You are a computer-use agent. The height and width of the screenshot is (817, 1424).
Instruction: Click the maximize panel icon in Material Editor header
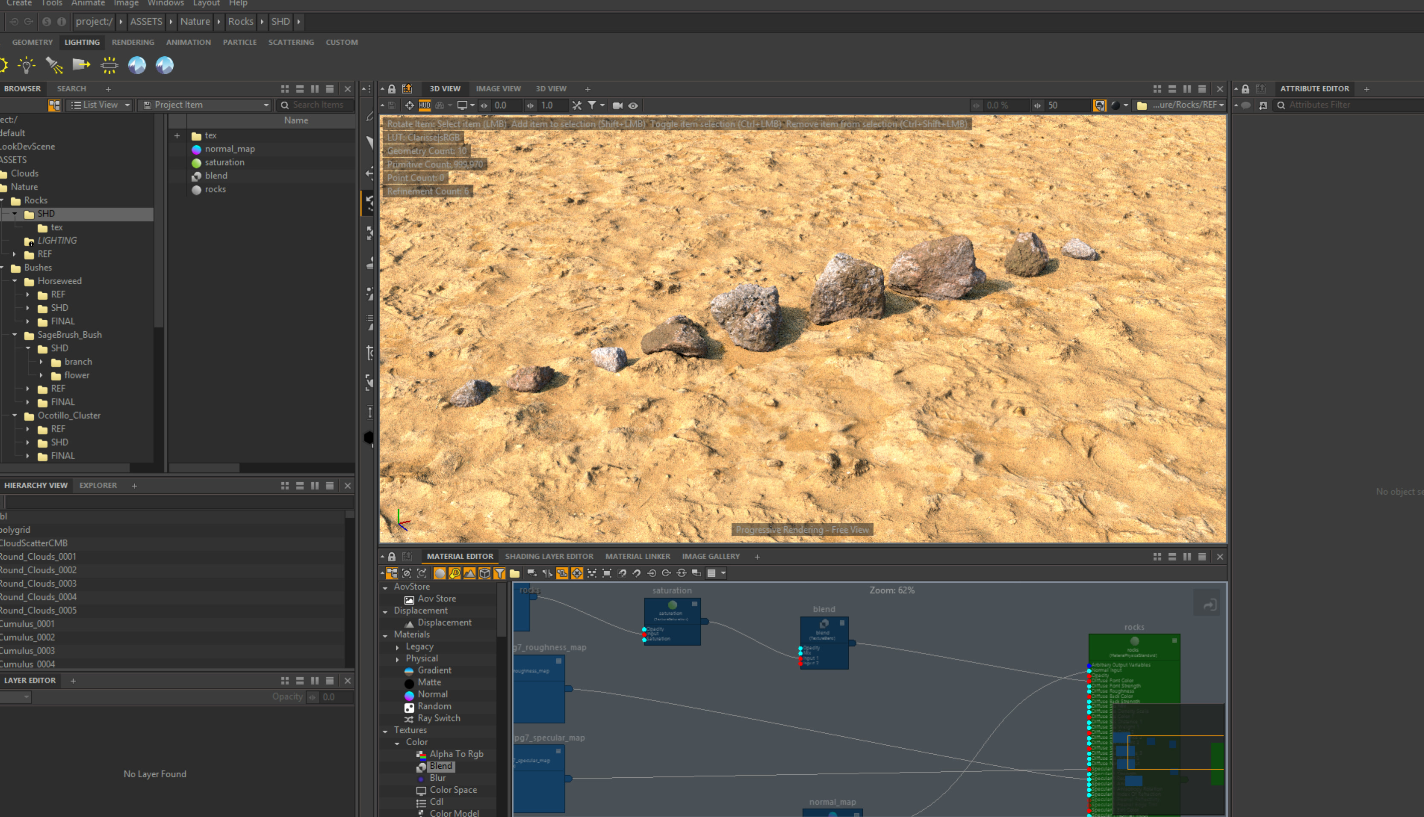pyautogui.click(x=1202, y=557)
